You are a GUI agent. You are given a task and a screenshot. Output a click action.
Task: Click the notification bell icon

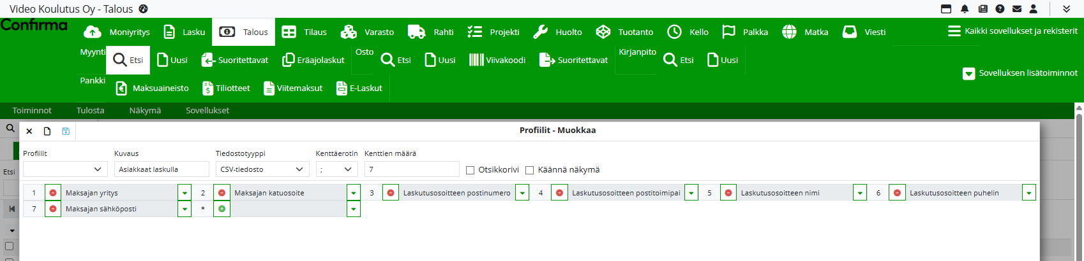click(x=965, y=9)
